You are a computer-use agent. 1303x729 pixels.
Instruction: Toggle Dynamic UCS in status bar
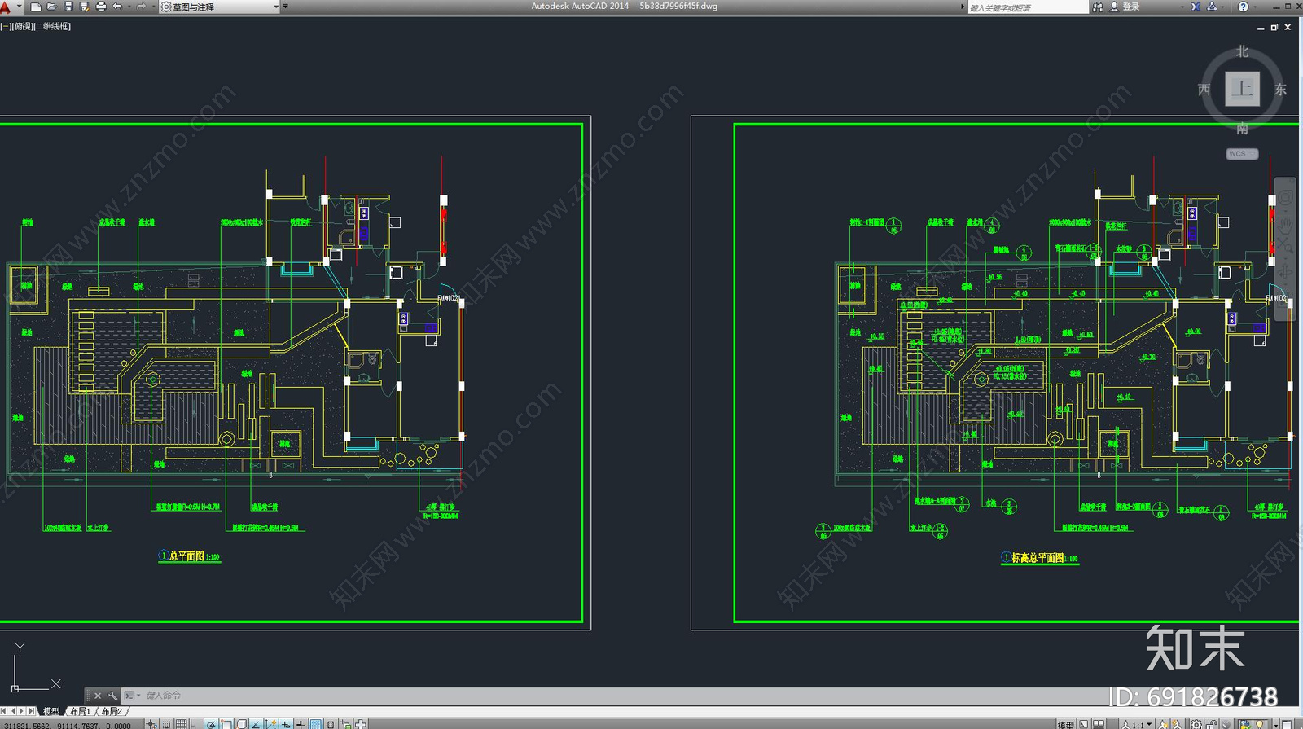click(x=270, y=724)
